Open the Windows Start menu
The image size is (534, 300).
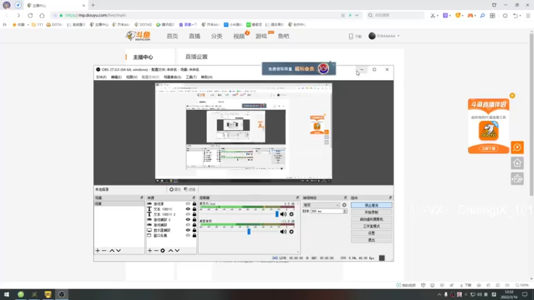[7, 295]
